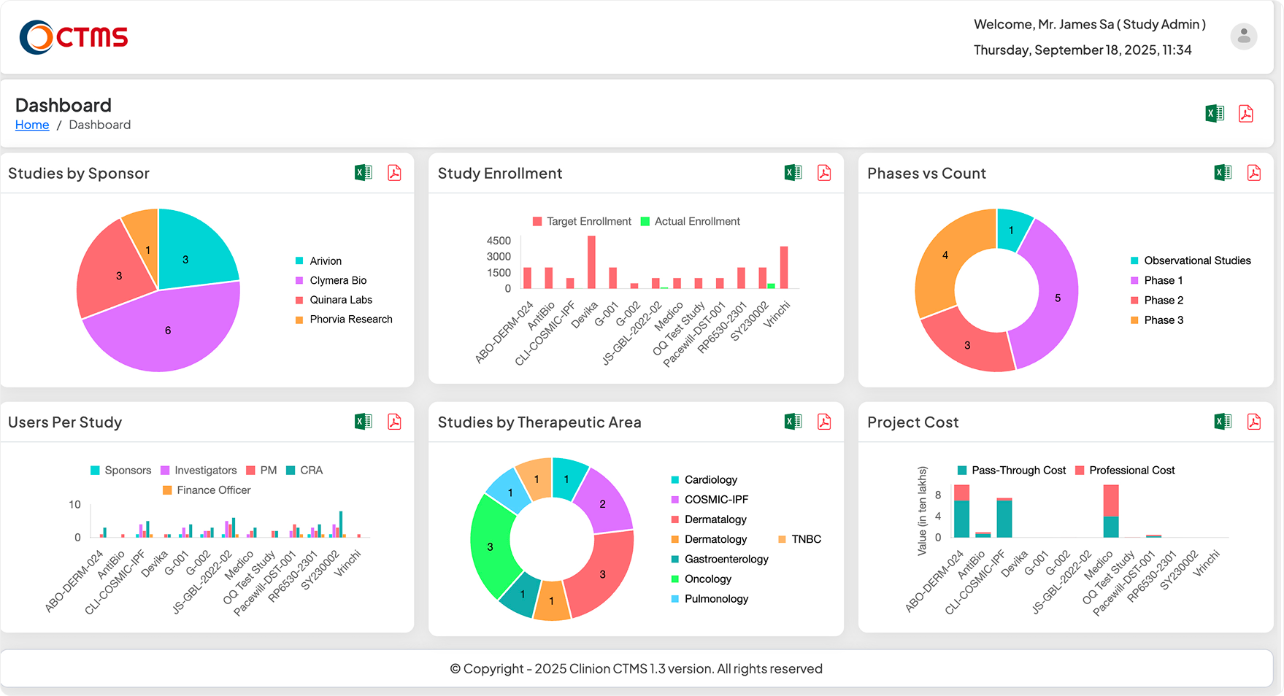Toggle Pass-Through Cost legend entry
The height and width of the screenshot is (696, 1284).
(x=1012, y=470)
